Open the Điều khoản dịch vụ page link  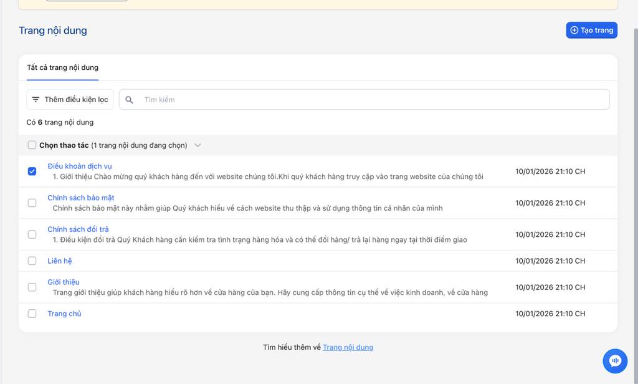pyautogui.click(x=80, y=166)
